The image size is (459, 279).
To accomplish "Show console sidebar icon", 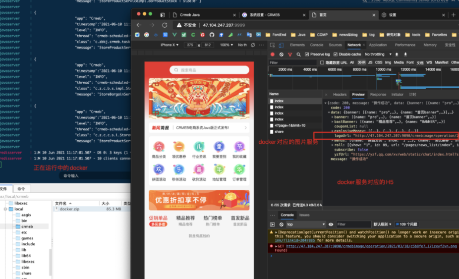I will [273, 224].
